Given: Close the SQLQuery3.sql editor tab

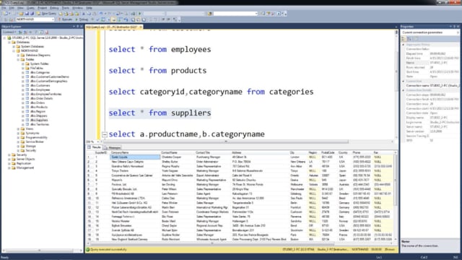Looking at the screenshot, I should 141,27.
